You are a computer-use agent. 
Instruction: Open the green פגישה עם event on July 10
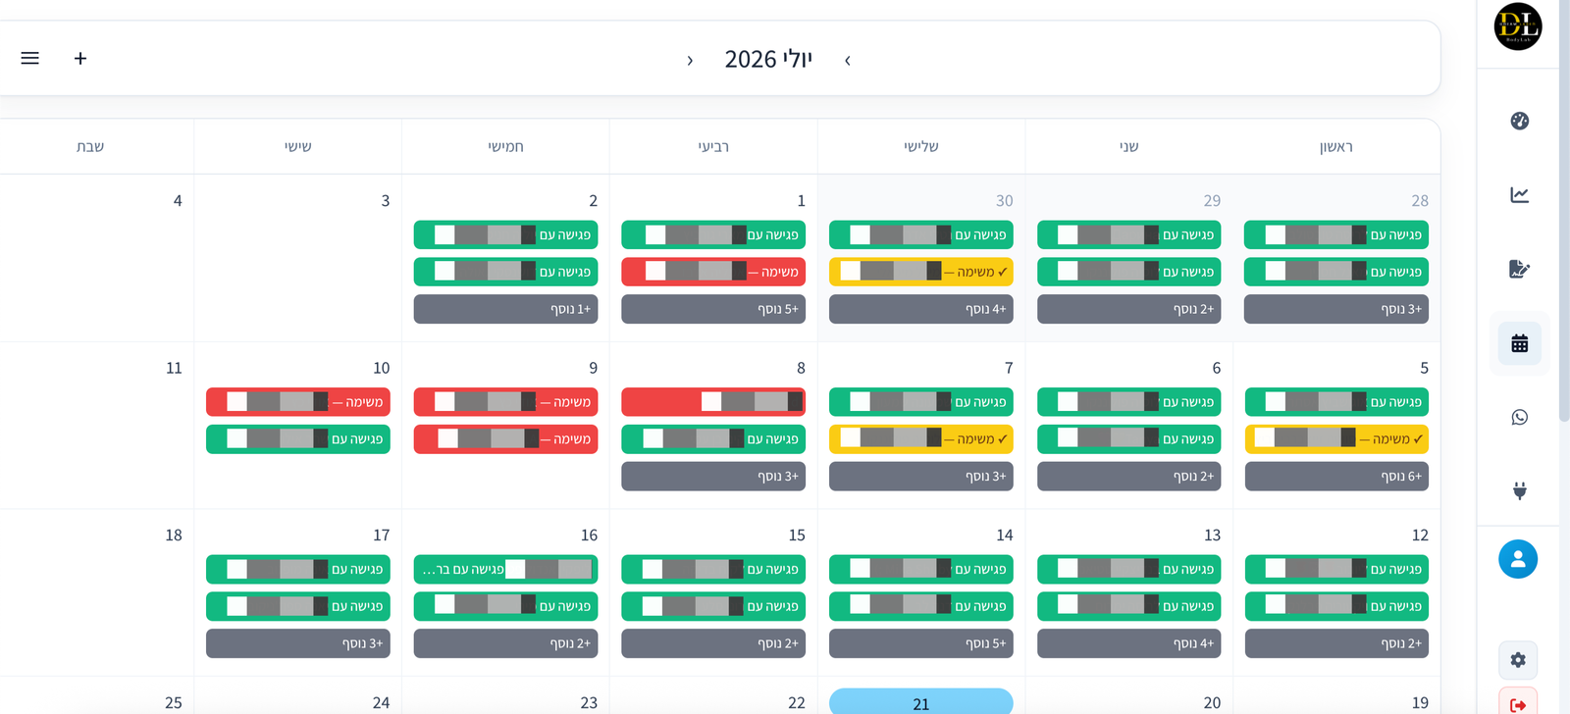[x=297, y=439]
